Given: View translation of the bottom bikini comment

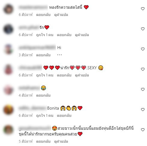Looking at the screenshot, I should point(61,141).
